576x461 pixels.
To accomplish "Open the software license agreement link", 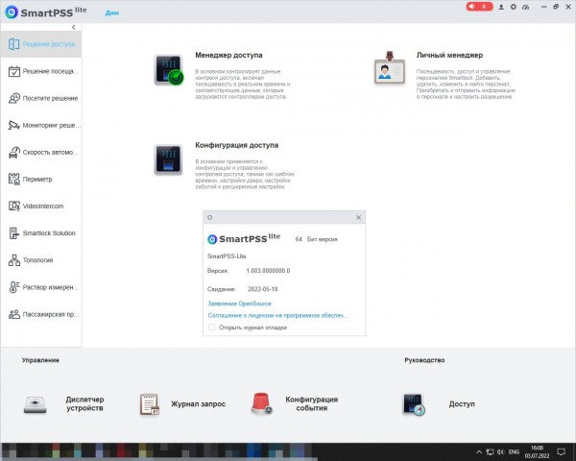I will click(278, 315).
